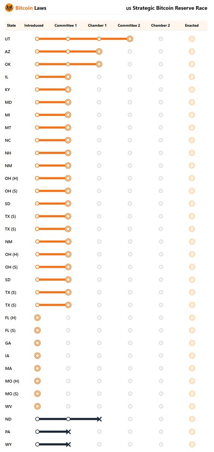Click the X failed marker in ND row
This screenshot has height=452, width=214.
tap(99, 419)
